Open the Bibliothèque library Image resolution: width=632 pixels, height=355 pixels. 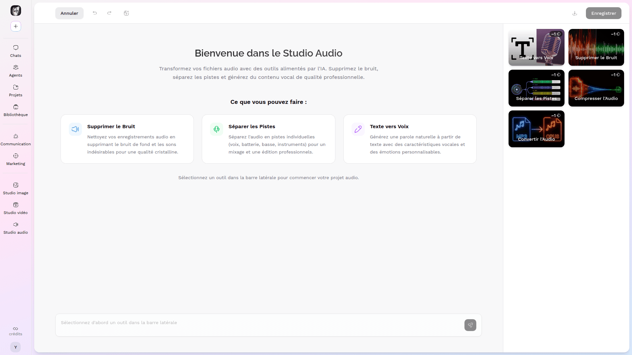pos(15,110)
